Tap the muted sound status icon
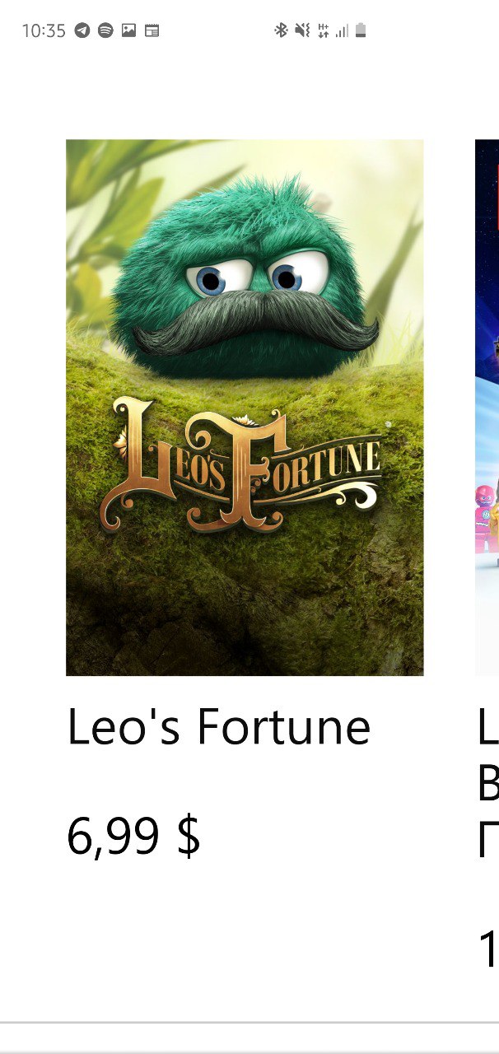This screenshot has height=1054, width=499. (302, 31)
